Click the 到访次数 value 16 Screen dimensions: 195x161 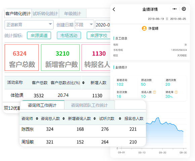point(119,96)
